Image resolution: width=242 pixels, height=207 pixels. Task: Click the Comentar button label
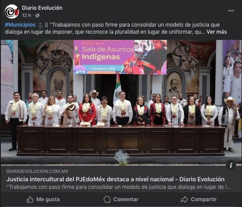(x=126, y=199)
